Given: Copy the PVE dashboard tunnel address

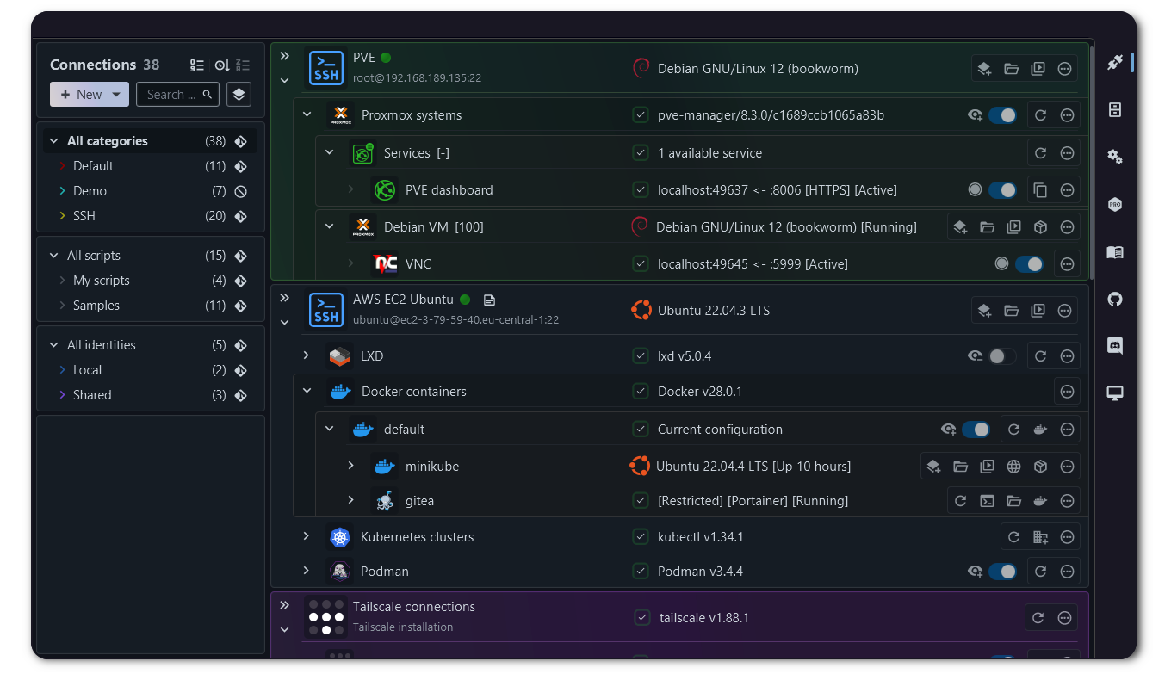Looking at the screenshot, I should coord(1039,189).
